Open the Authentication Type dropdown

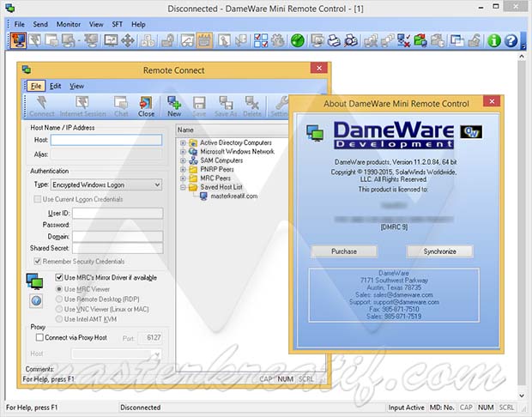(x=157, y=185)
